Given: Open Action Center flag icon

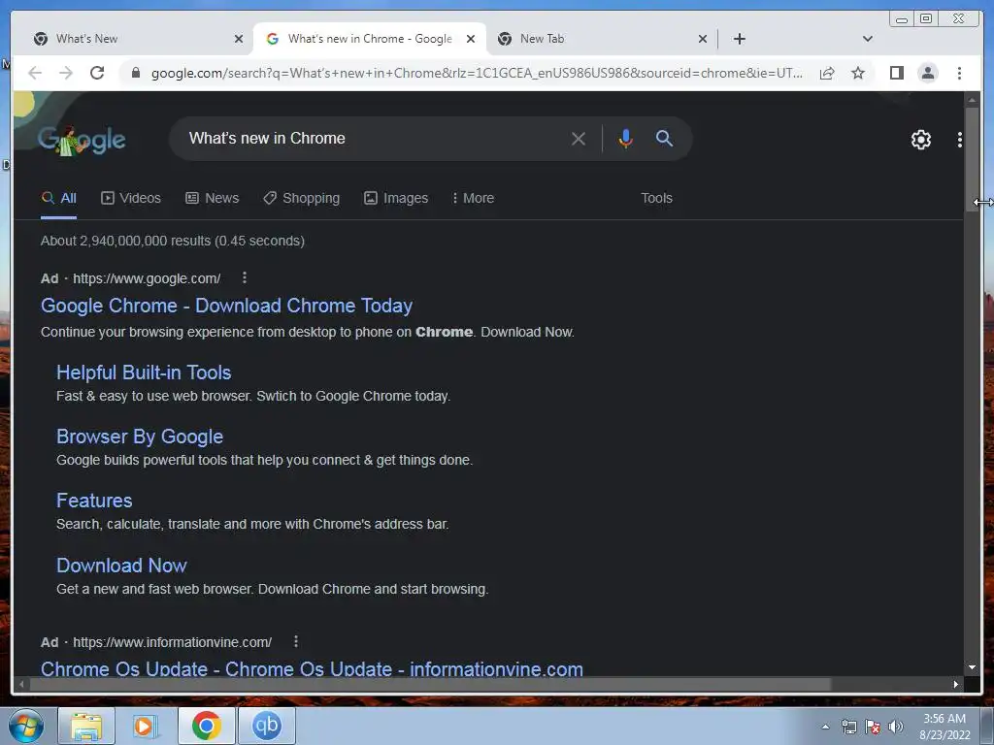Looking at the screenshot, I should 873,727.
